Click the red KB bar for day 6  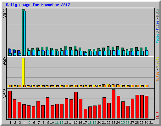point(33,112)
